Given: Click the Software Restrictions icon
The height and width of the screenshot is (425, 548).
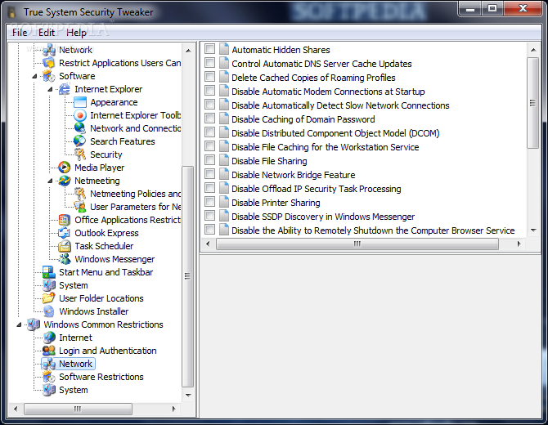Looking at the screenshot, I should pos(48,377).
